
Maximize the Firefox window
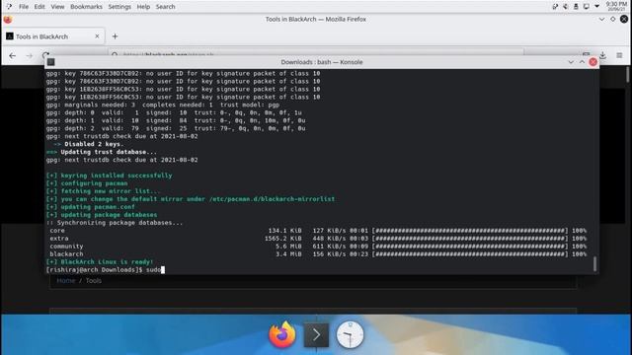click(x=612, y=19)
